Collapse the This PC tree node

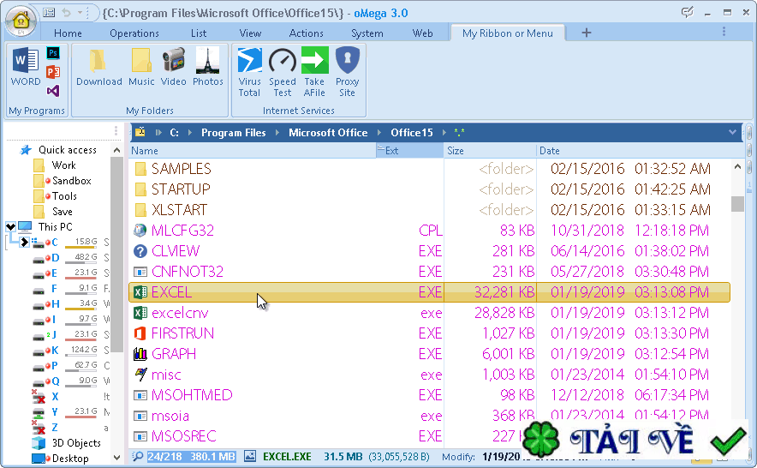(10, 226)
